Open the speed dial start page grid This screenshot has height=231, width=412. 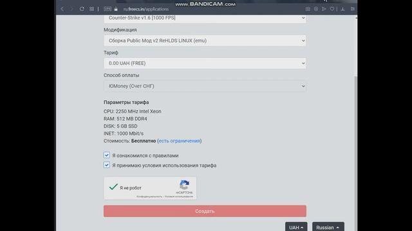point(91,9)
